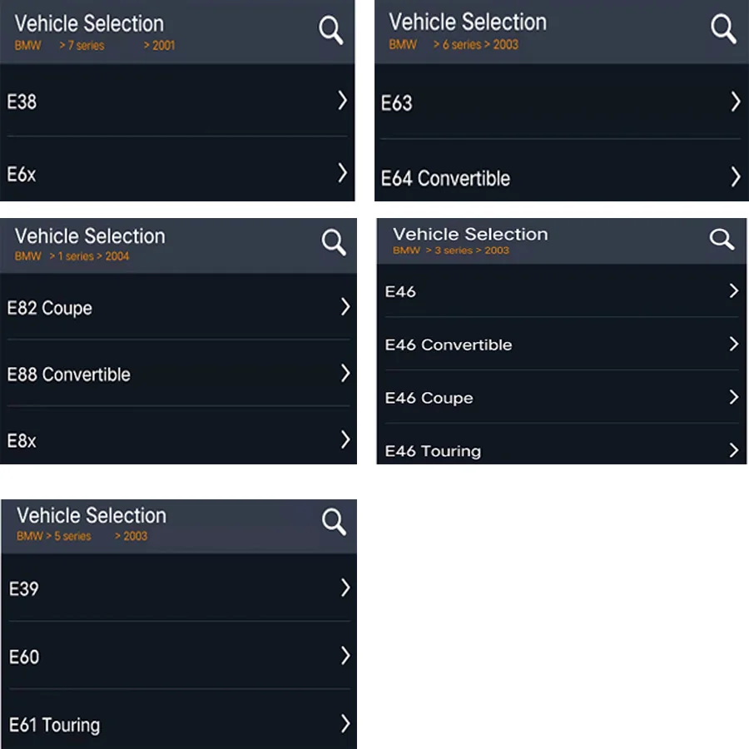Select the E63 model entry
Viewport: 749px width, 749px height.
click(397, 103)
